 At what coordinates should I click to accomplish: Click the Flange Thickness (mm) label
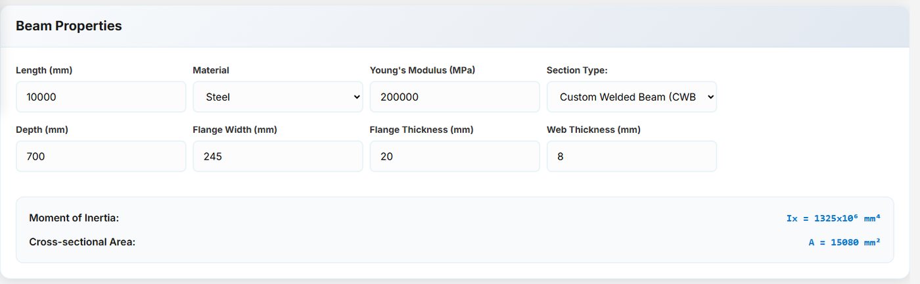tap(421, 130)
